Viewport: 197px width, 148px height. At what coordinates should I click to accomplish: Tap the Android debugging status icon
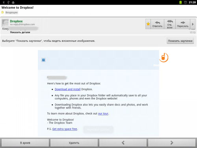tap(13, 2)
